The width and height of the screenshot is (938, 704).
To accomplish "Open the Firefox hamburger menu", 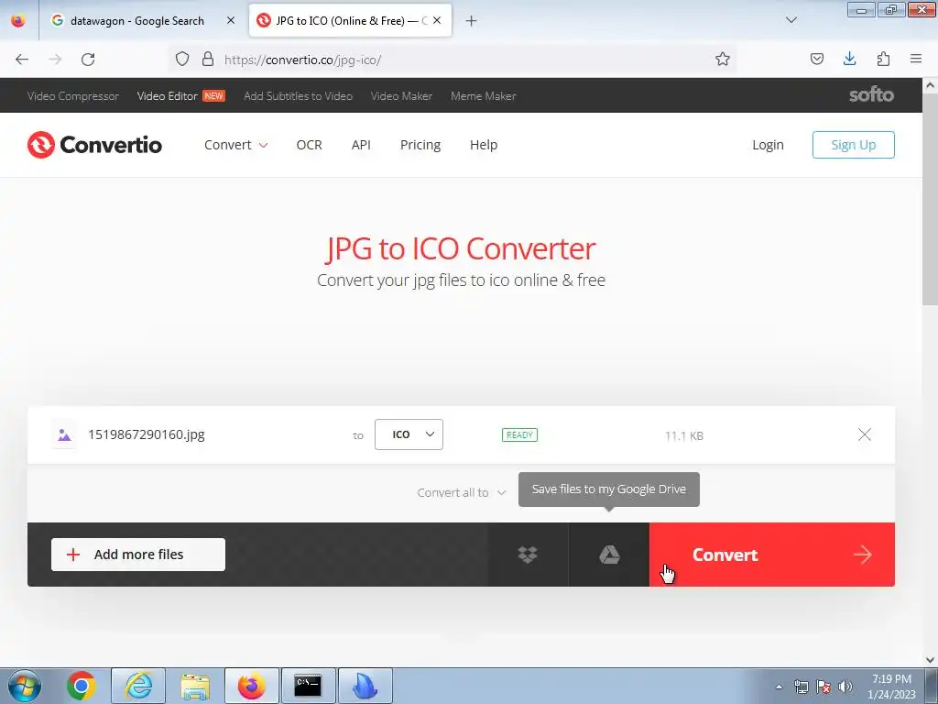I will pos(916,60).
